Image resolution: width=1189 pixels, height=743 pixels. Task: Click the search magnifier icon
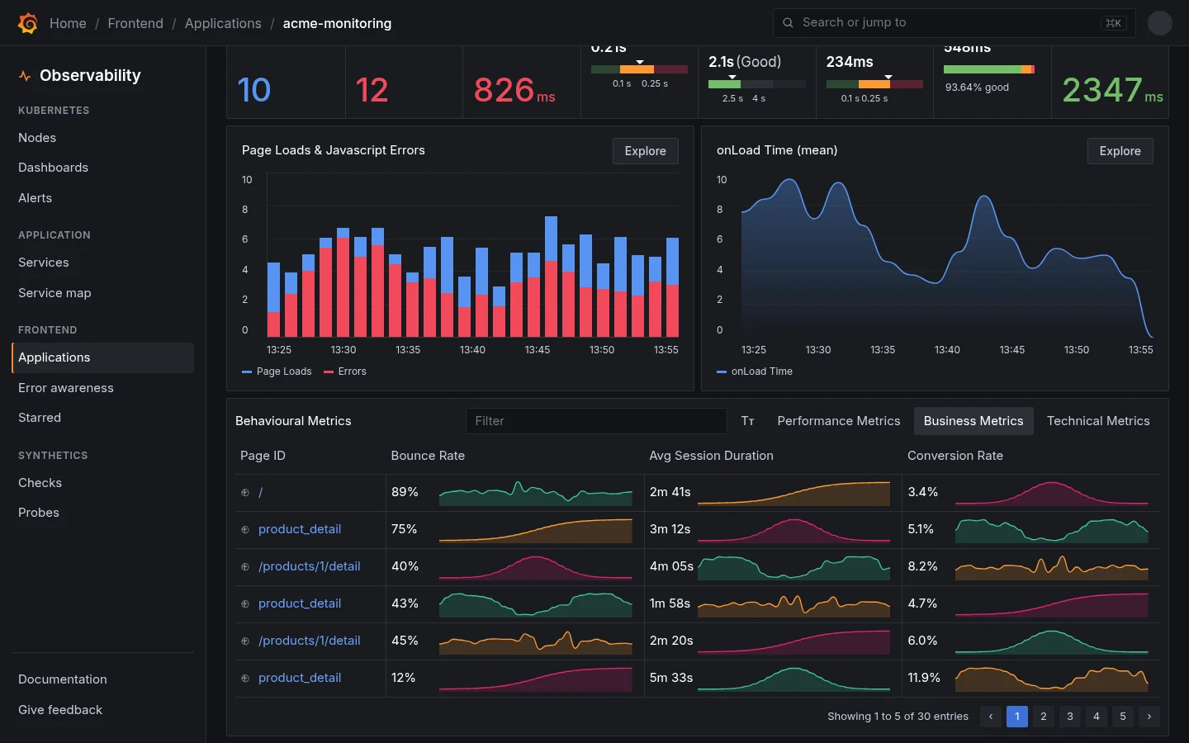788,23
